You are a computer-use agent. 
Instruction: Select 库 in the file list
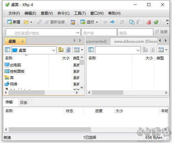[x=9, y=78]
